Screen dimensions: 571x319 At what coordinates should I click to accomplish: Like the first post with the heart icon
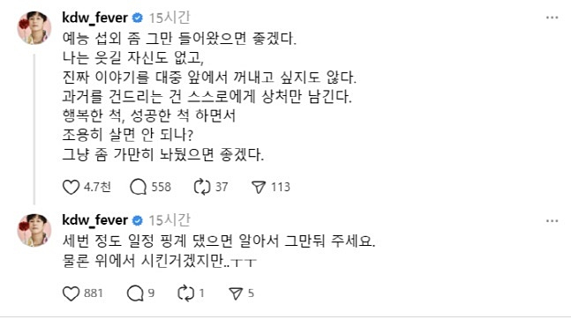71,188
